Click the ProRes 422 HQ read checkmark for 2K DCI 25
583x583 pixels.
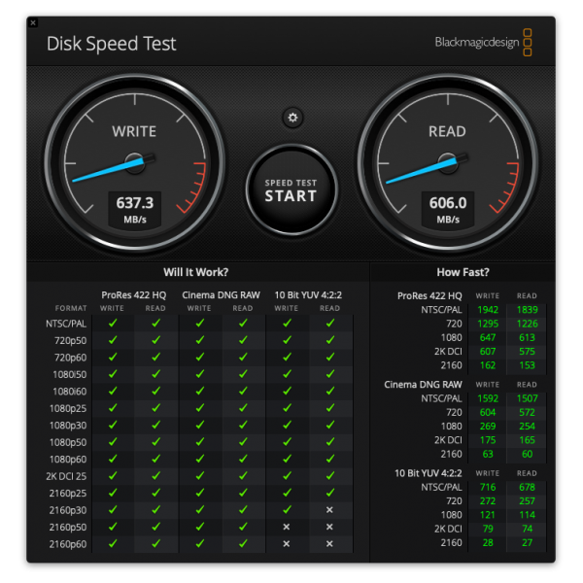point(155,475)
